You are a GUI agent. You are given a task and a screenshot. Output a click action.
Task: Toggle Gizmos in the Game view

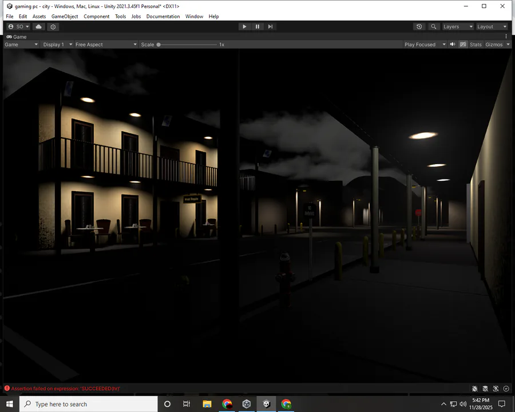coord(494,45)
